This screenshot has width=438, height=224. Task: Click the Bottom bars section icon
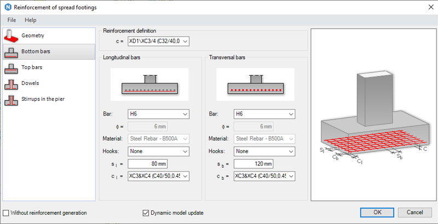point(11,51)
